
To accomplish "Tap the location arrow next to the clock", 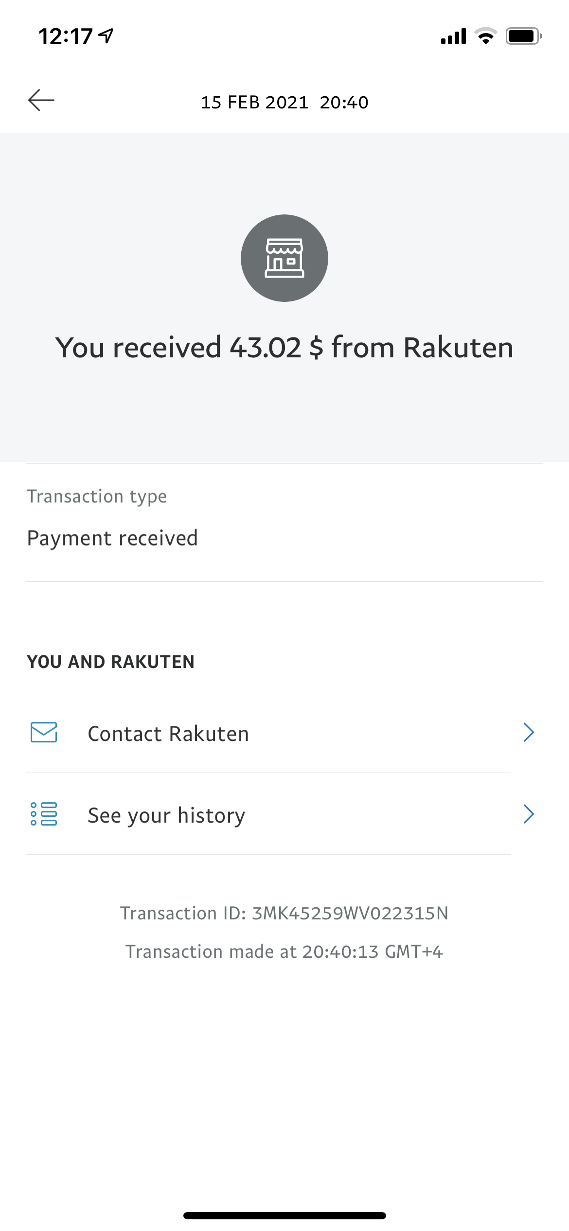I will pyautogui.click(x=106, y=35).
